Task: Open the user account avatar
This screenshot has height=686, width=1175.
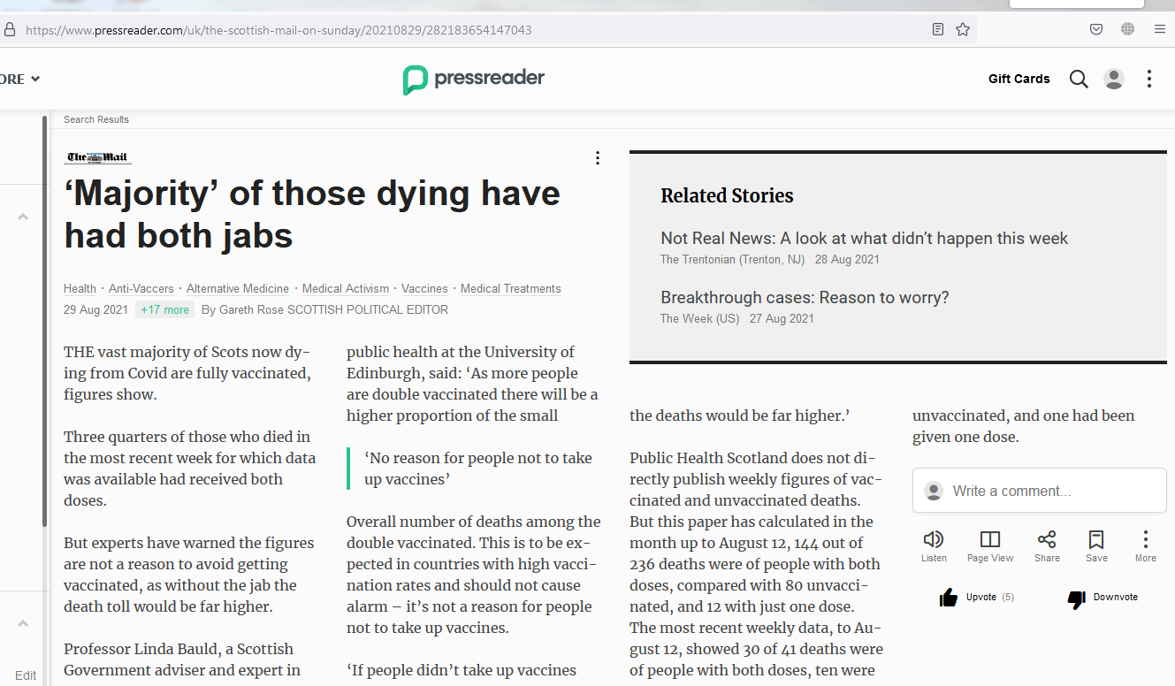Action: (1114, 79)
